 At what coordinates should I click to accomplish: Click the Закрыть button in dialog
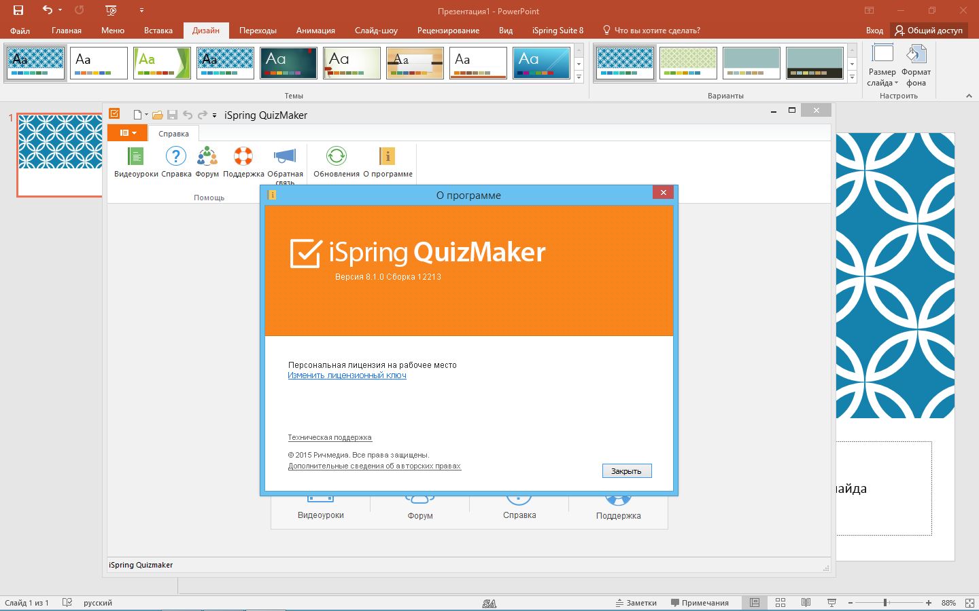click(x=627, y=471)
